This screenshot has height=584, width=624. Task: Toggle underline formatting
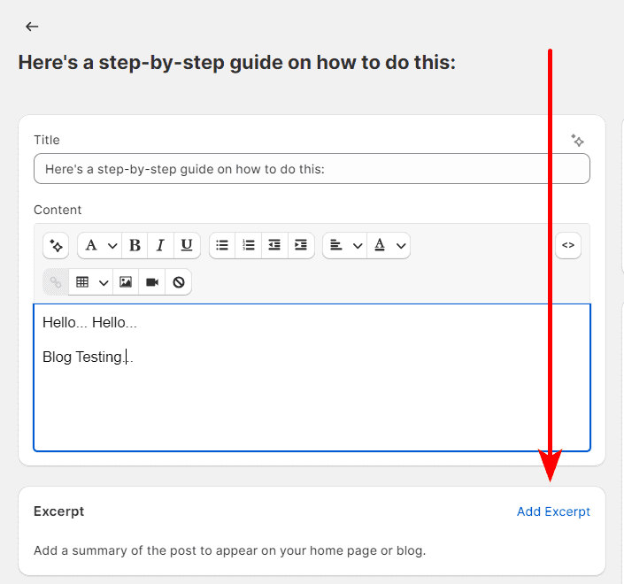pyautogui.click(x=186, y=246)
